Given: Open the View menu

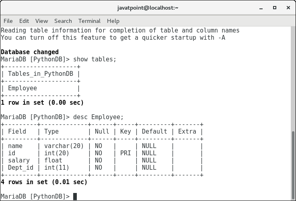Looking at the screenshot, I should pos(41,21).
